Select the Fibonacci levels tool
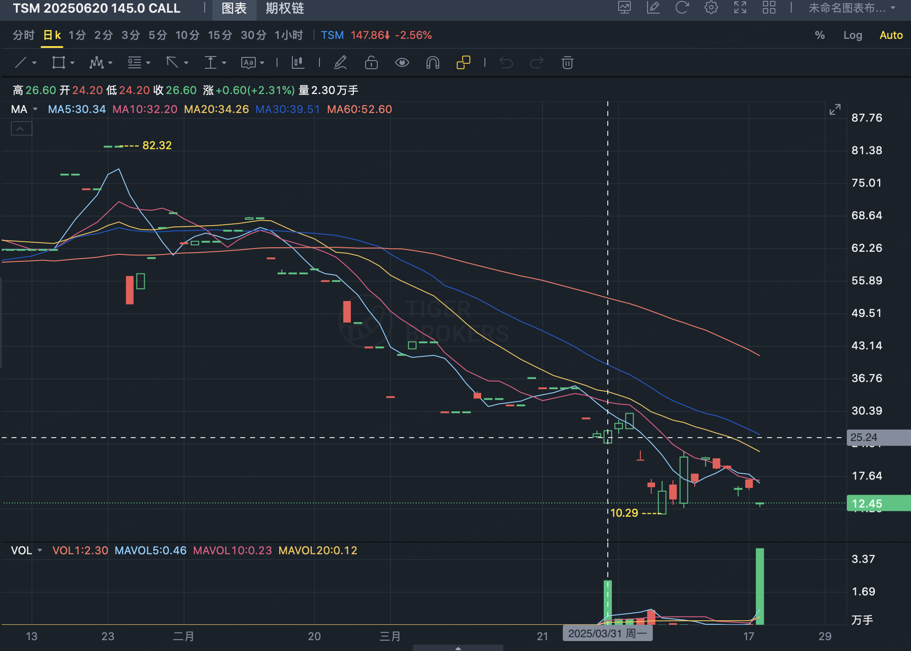The image size is (911, 651). coord(134,62)
